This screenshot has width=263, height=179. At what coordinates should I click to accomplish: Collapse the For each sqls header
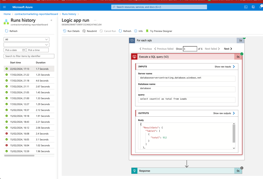point(186,40)
